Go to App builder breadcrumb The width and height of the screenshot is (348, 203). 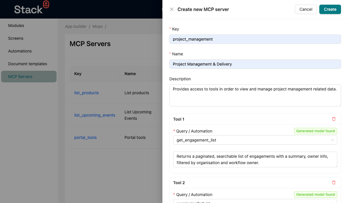coord(76,26)
